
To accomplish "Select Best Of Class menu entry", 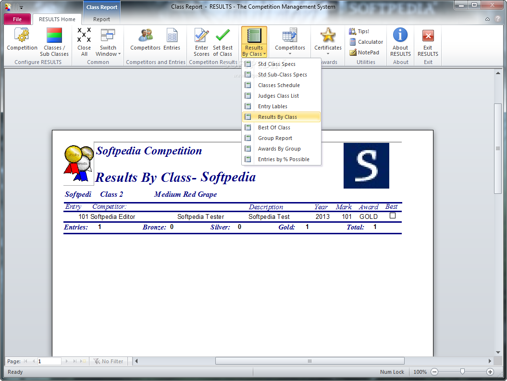I will (x=281, y=127).
